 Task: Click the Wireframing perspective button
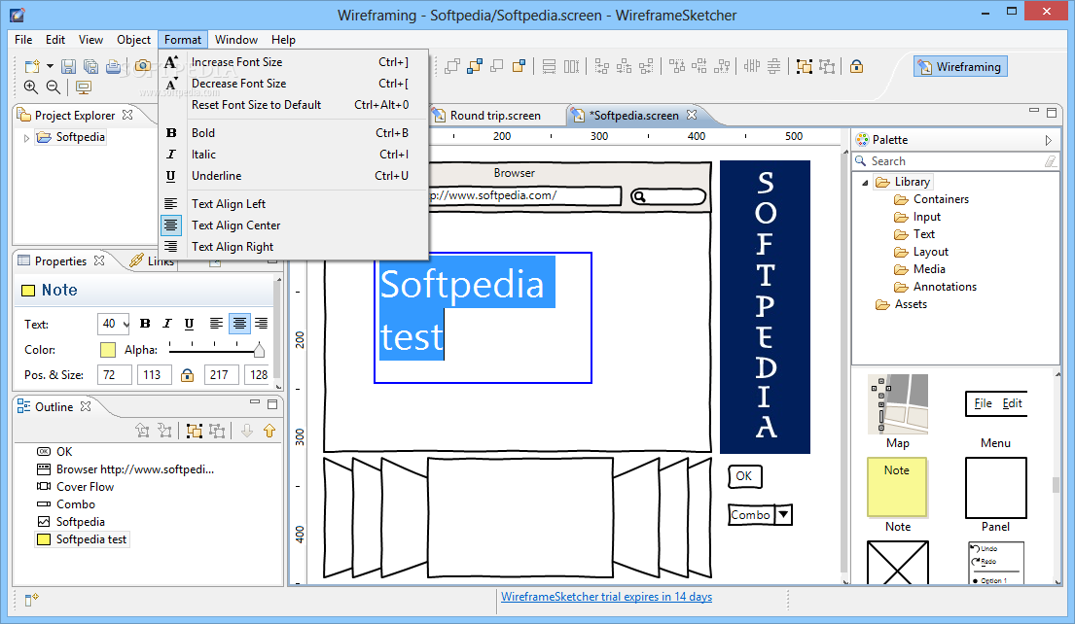[x=960, y=66]
